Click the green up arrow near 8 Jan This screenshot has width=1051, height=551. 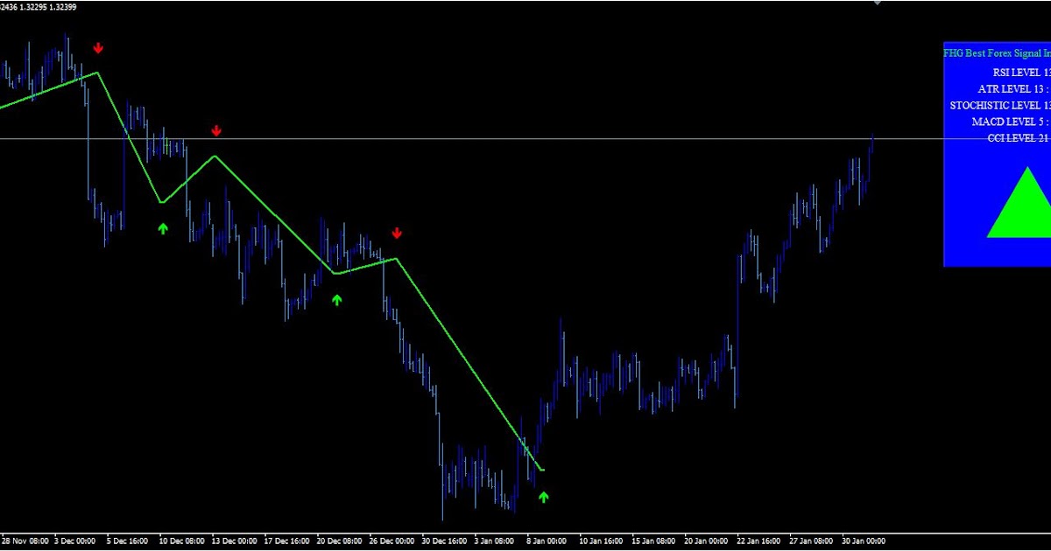click(543, 496)
